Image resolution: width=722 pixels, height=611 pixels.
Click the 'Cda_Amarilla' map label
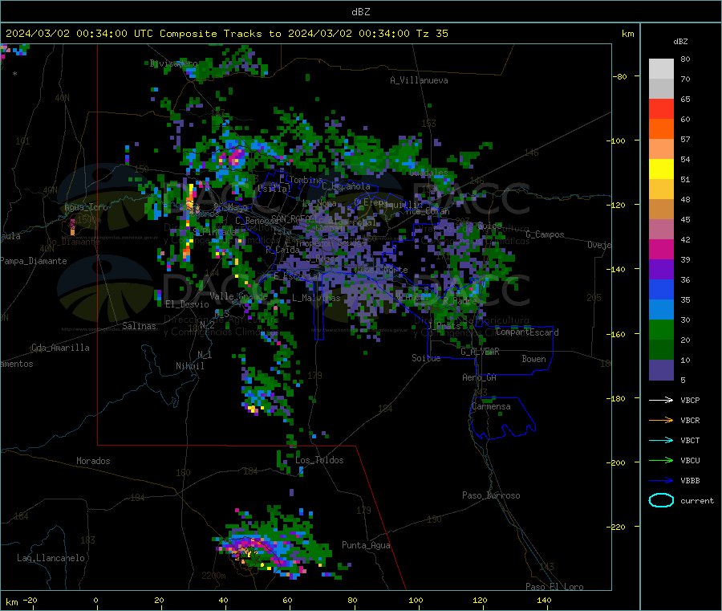60,348
